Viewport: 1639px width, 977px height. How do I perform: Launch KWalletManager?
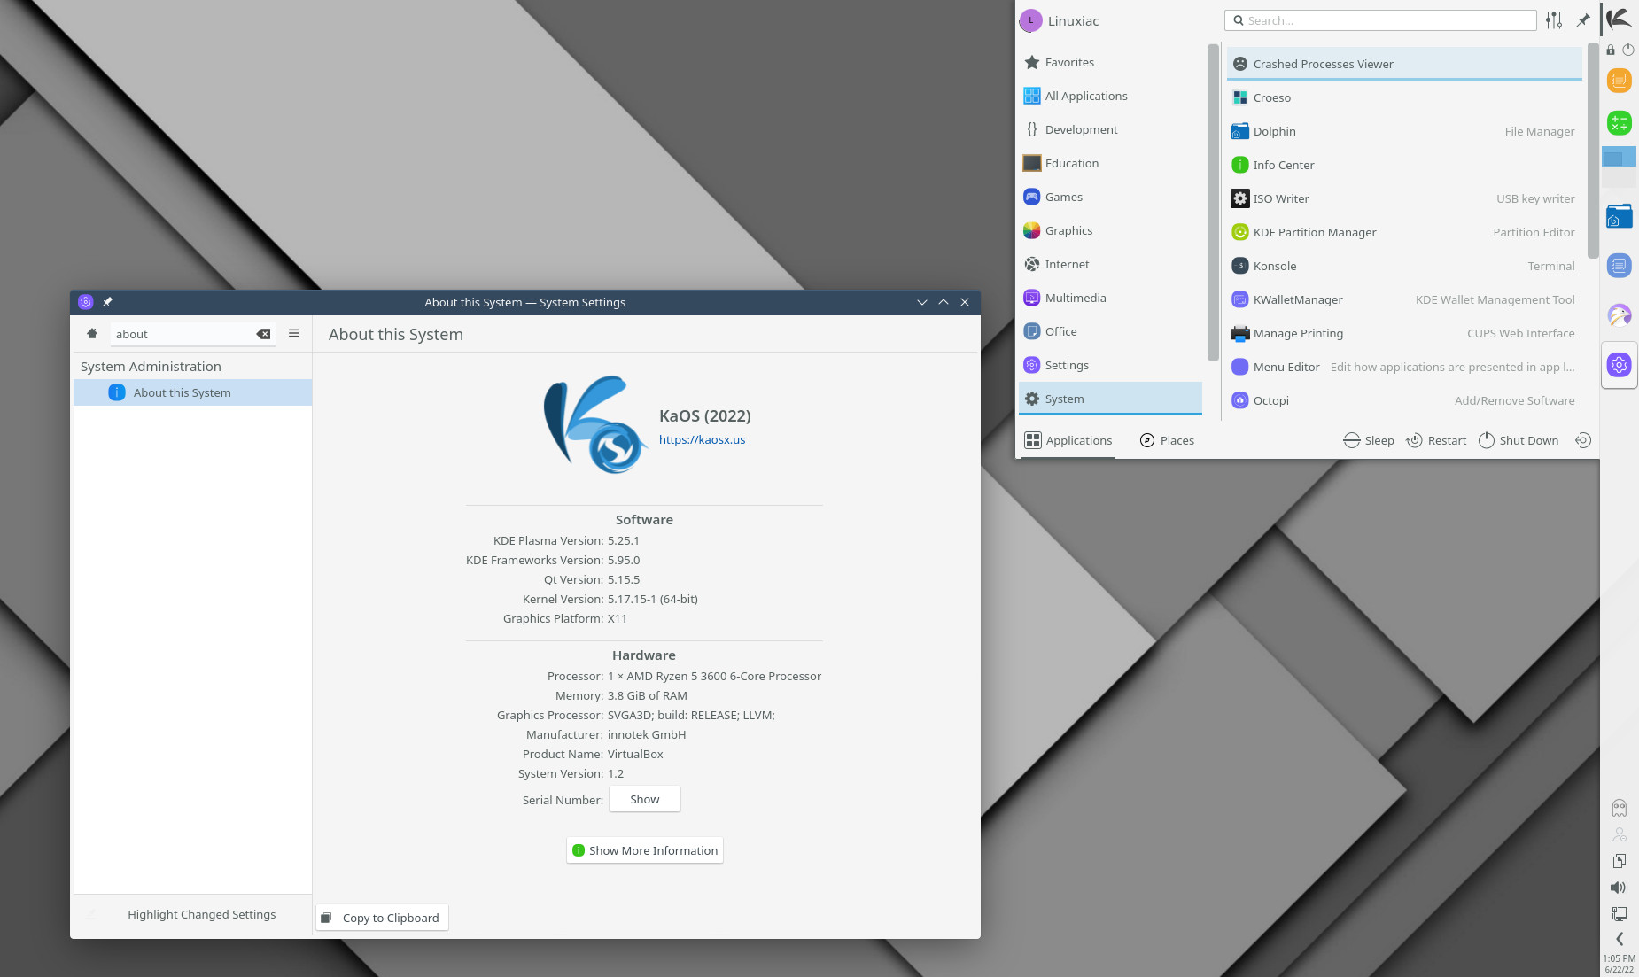tap(1404, 299)
